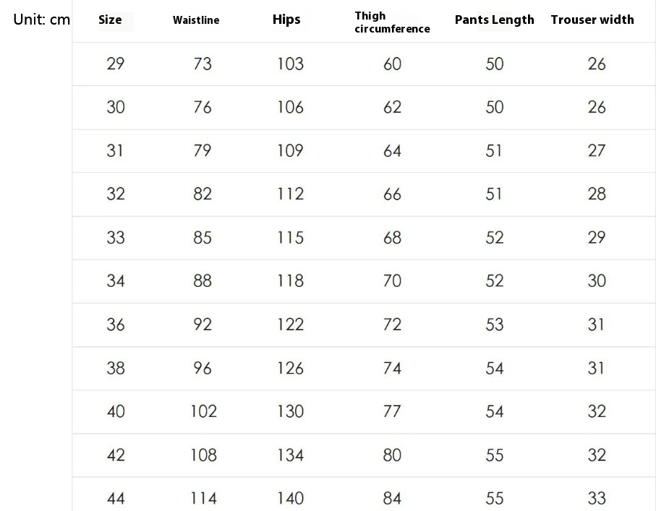Click the Trouser width header
The image size is (656, 511).
592,20
